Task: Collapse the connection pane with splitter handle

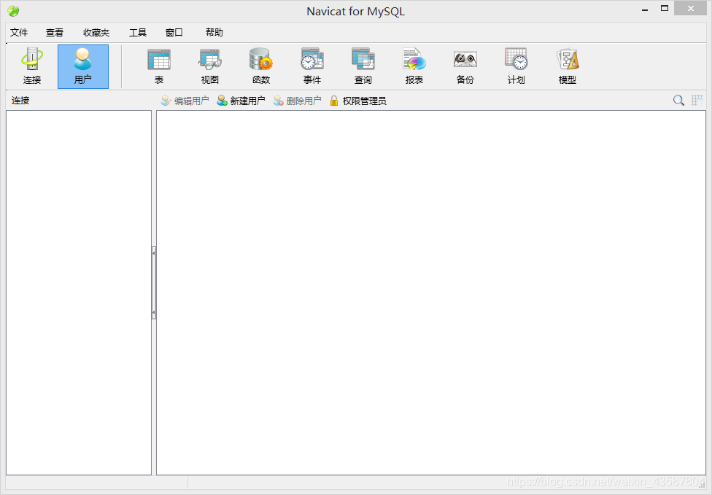Action: coord(154,283)
